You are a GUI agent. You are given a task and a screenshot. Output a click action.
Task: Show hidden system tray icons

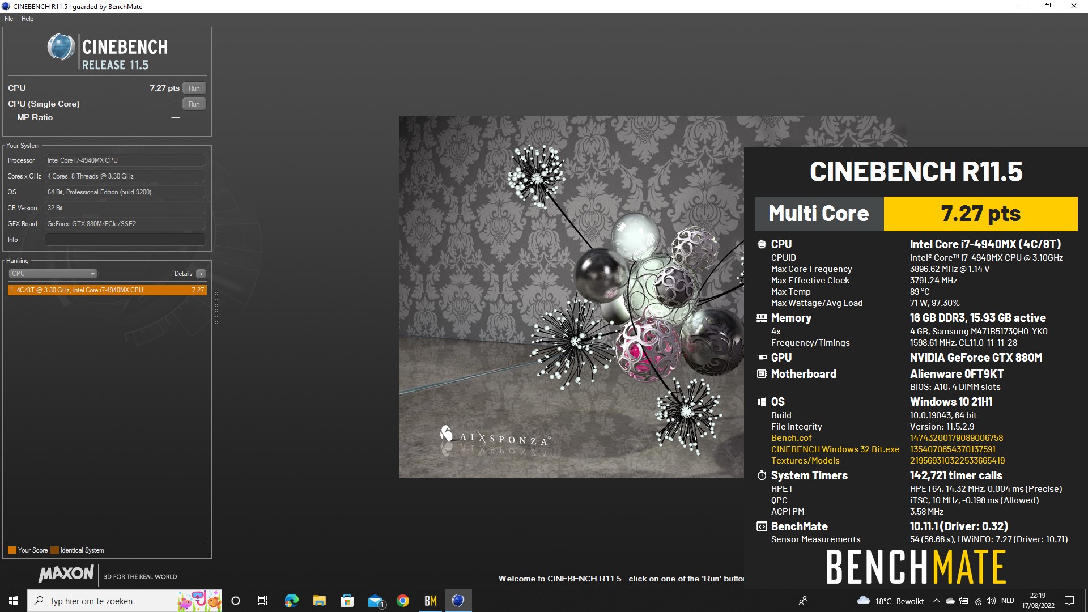936,601
